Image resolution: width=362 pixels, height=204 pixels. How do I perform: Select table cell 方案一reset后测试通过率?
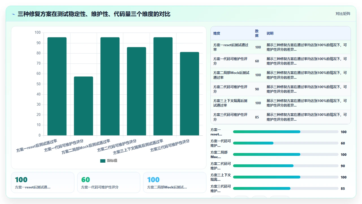(231, 47)
